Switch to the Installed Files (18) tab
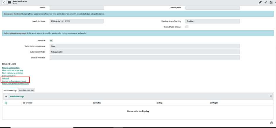 (27, 91)
